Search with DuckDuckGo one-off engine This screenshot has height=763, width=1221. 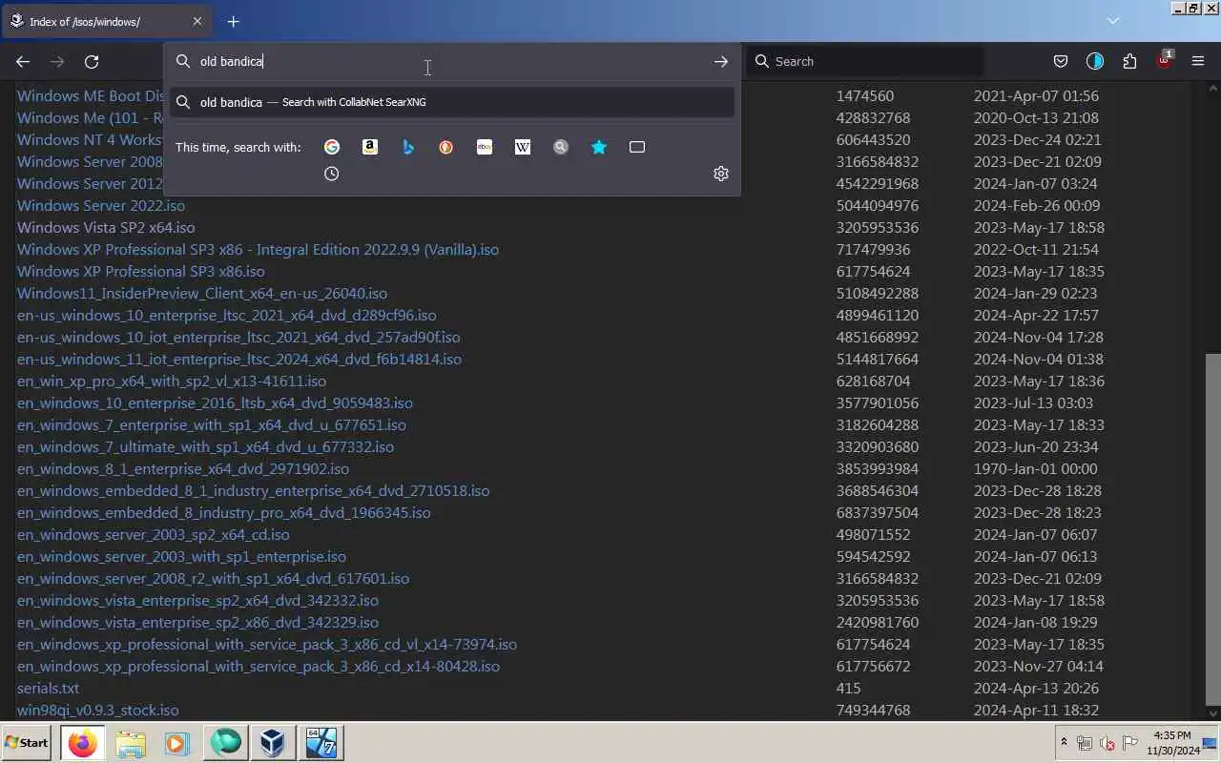pos(446,147)
